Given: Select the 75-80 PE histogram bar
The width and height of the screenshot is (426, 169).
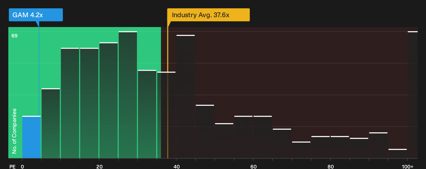Looking at the screenshot, I should pyautogui.click(x=321, y=147).
